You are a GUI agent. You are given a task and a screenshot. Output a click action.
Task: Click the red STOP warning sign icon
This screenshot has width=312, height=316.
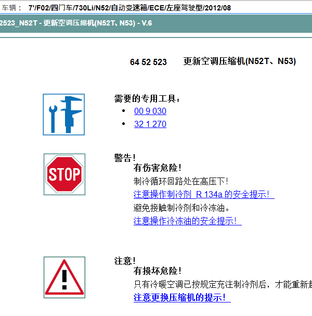(64, 174)
